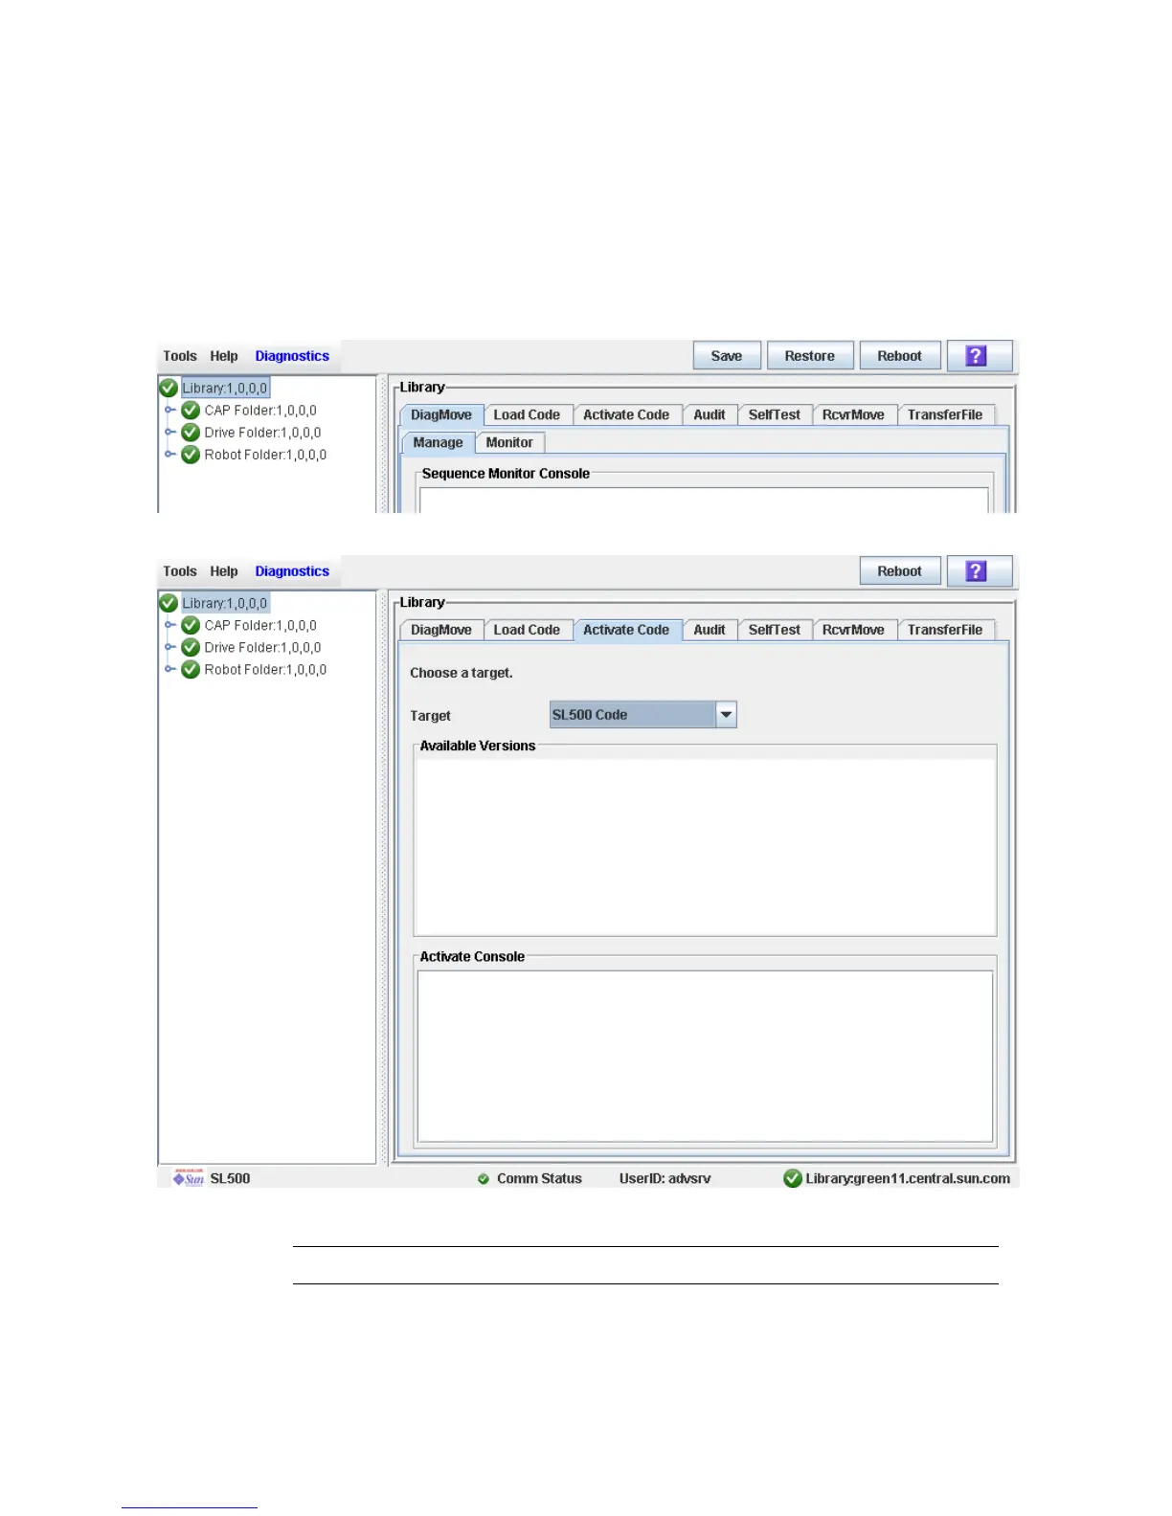This screenshot has width=1172, height=1516.
Task: Expand Robot Folder node in lower tree
Action: pyautogui.click(x=169, y=670)
